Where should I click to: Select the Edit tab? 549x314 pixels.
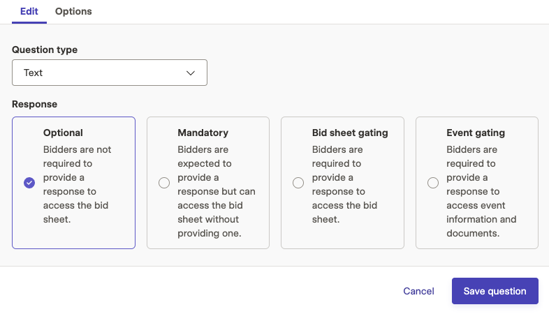(29, 12)
